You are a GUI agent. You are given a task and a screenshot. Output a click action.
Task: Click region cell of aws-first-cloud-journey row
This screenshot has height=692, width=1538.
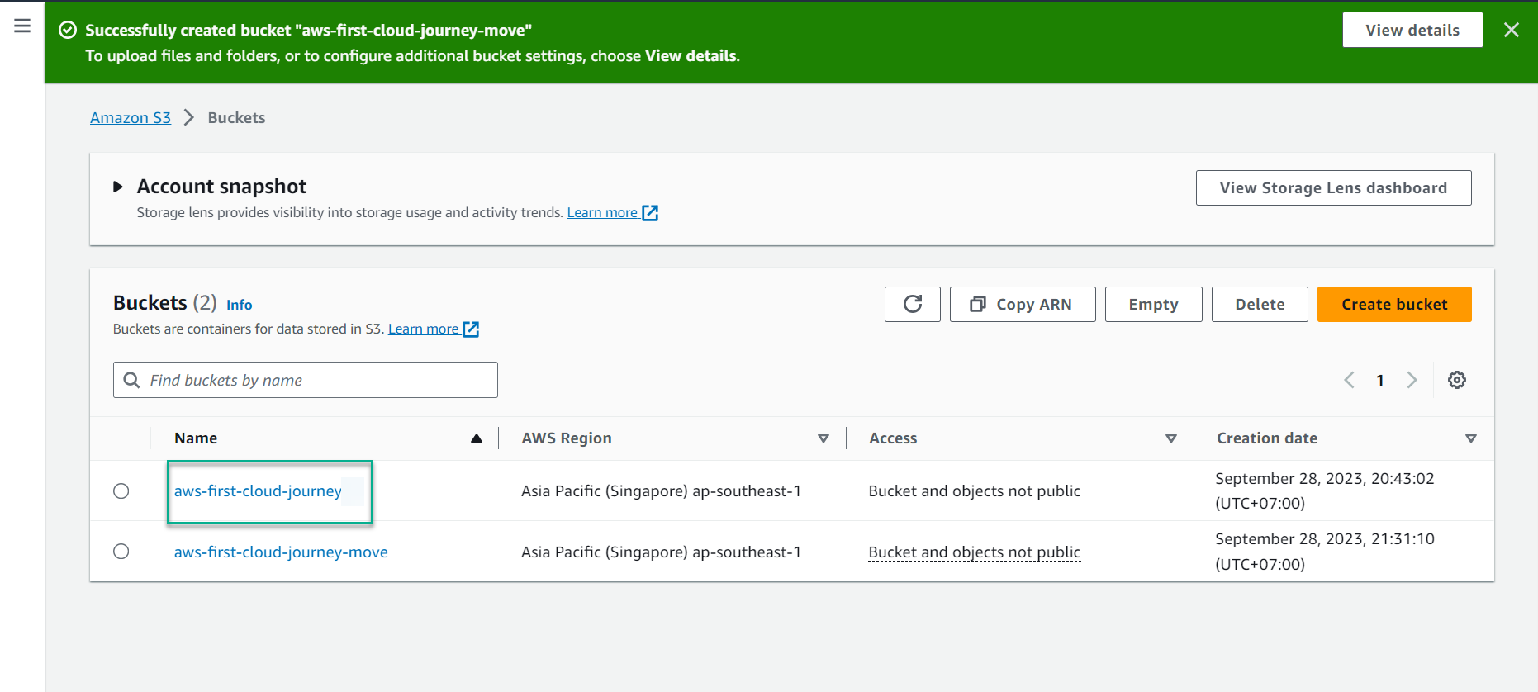[x=661, y=491]
